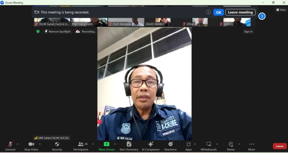Select the Prof. Muhadar participant thumbnail
Viewport: 288px width, 153px height.
pyautogui.click(x=126, y=22)
